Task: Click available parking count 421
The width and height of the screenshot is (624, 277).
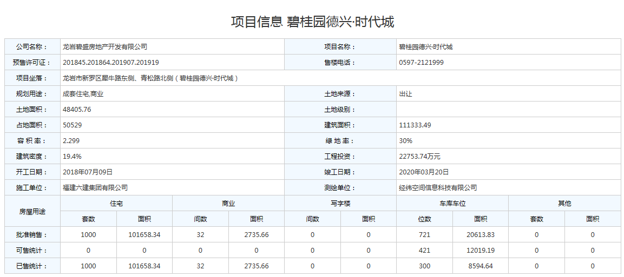Action: point(425,251)
